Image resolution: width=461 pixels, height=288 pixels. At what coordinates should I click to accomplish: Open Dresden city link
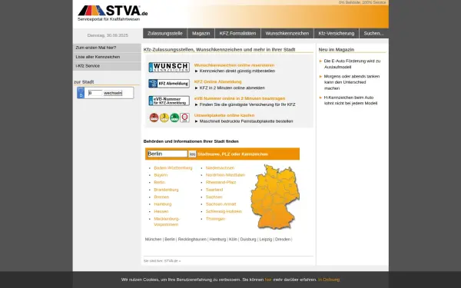(283, 240)
